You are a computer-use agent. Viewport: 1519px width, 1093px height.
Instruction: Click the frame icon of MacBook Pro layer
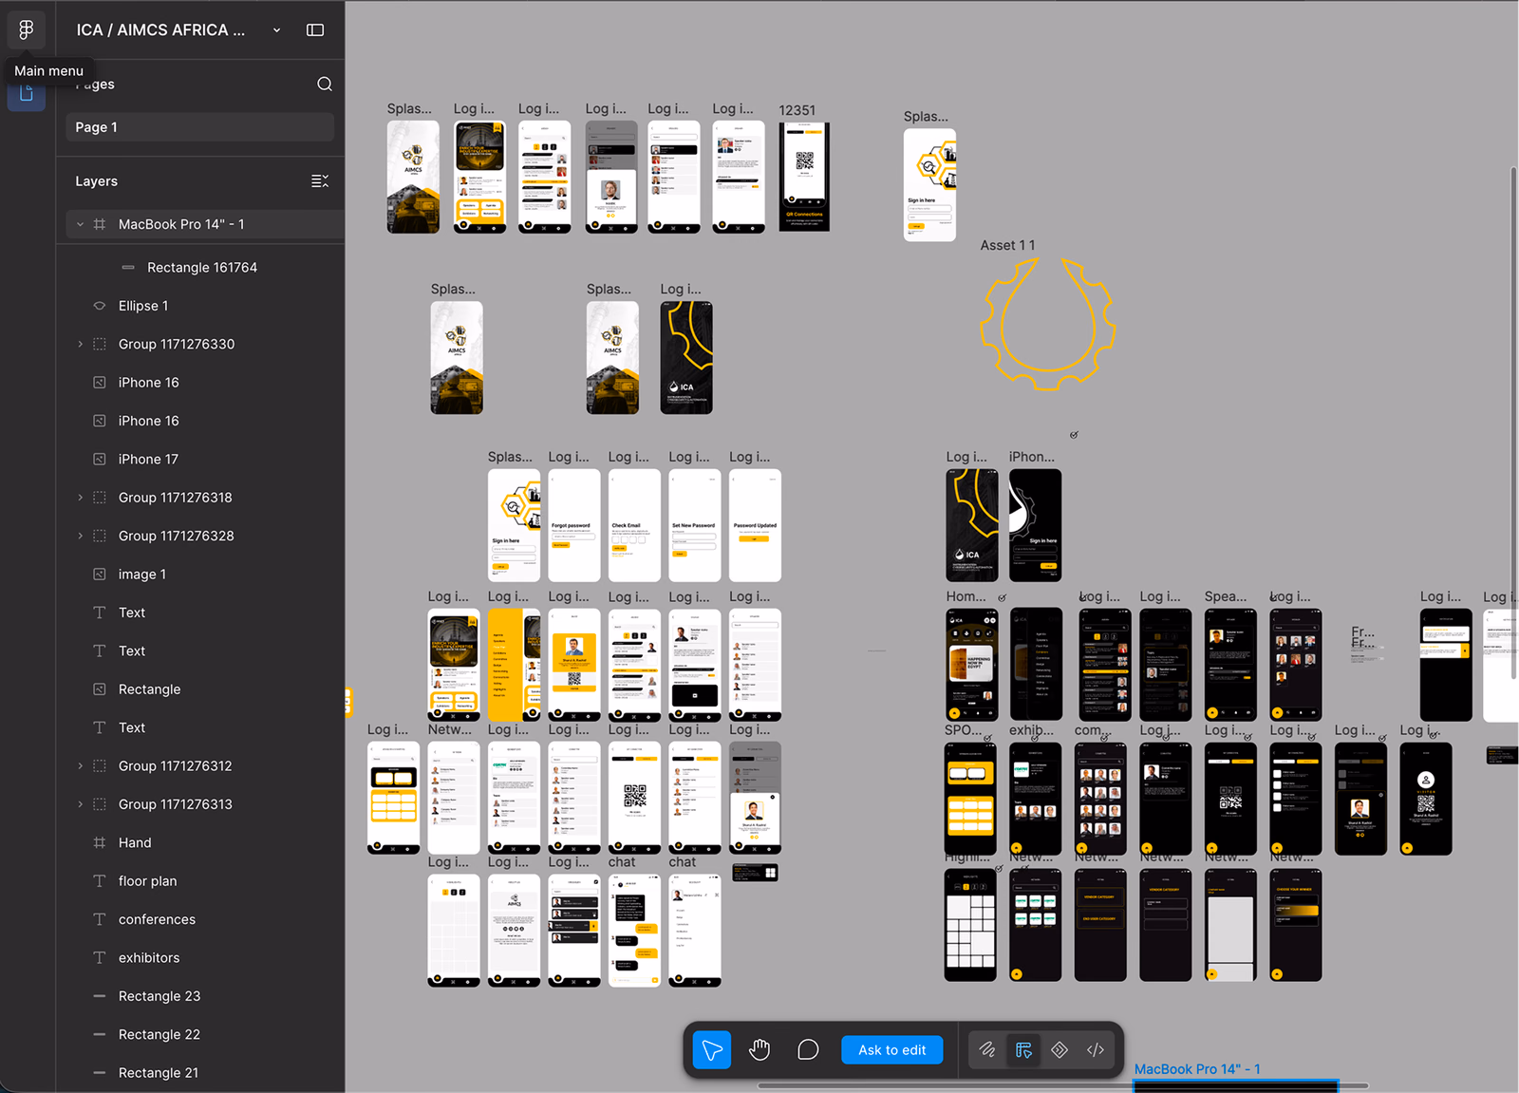(100, 225)
